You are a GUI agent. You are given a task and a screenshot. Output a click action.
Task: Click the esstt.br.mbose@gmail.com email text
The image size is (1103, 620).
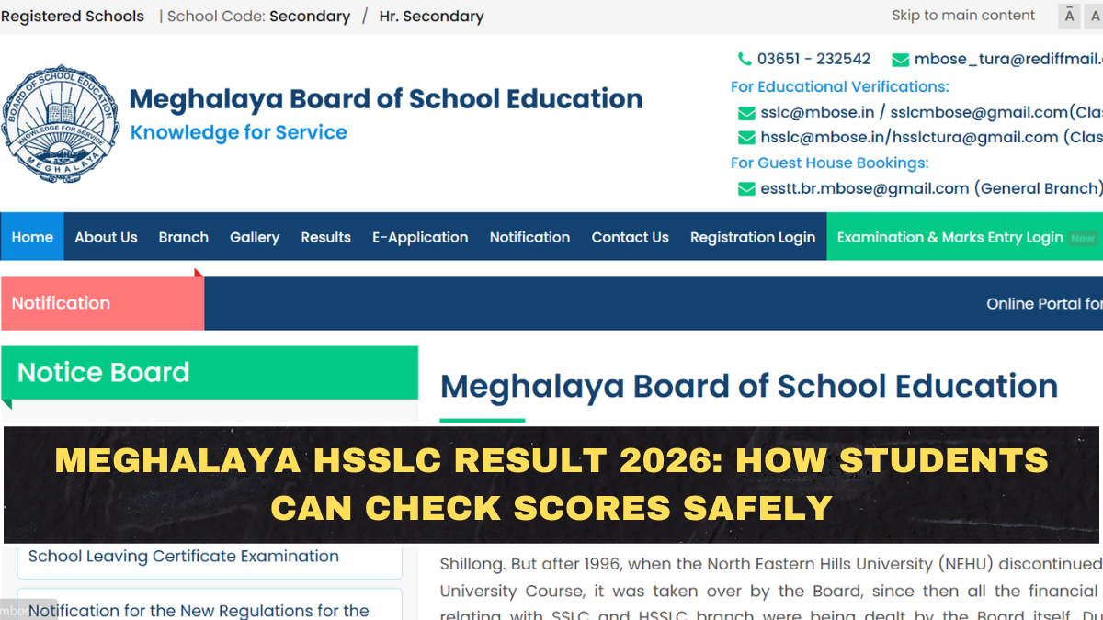tap(865, 188)
